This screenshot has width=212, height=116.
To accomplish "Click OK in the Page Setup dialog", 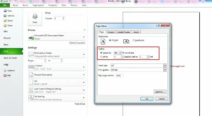I will pyautogui.click(x=147, y=99).
